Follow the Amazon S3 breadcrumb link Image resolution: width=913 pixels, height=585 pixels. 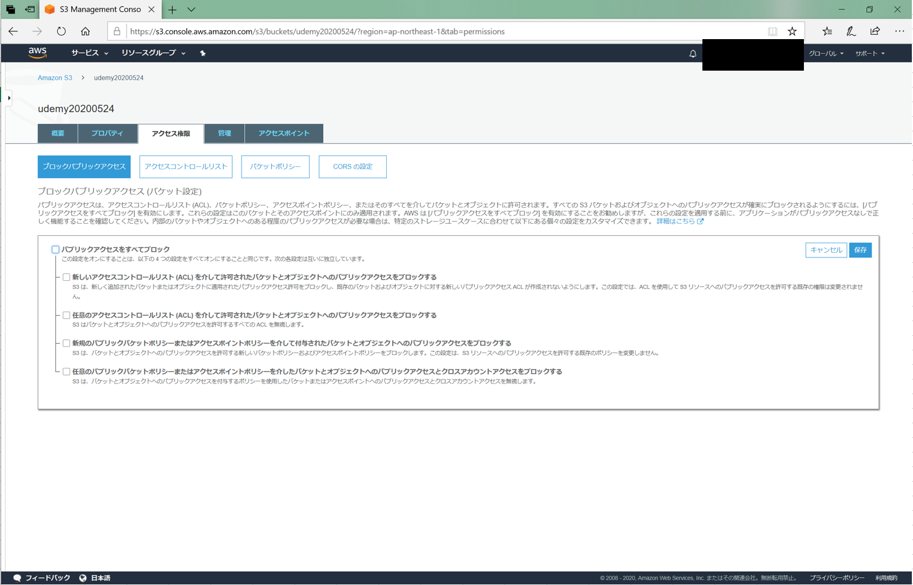55,78
